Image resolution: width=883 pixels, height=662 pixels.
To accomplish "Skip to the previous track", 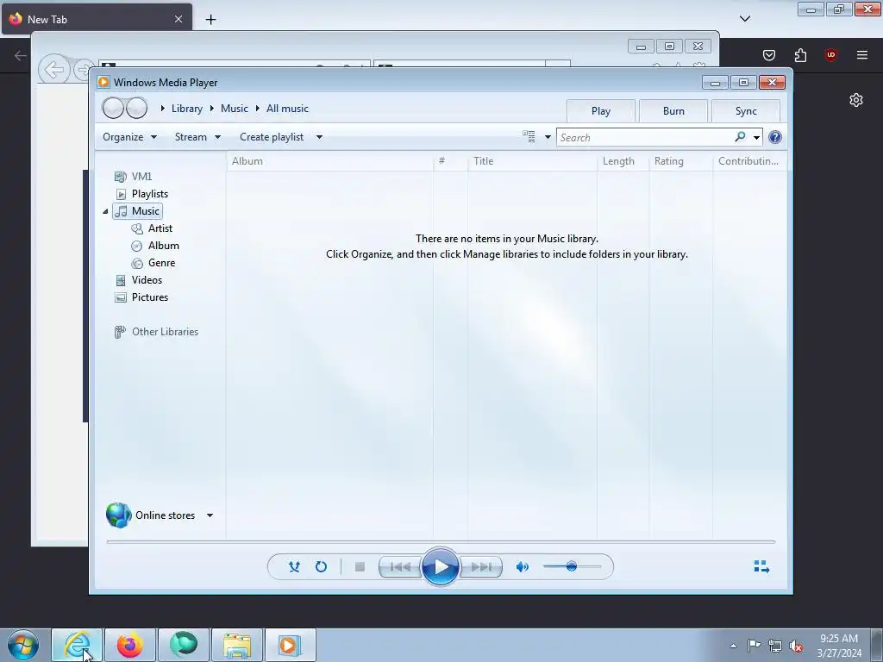I will (400, 567).
